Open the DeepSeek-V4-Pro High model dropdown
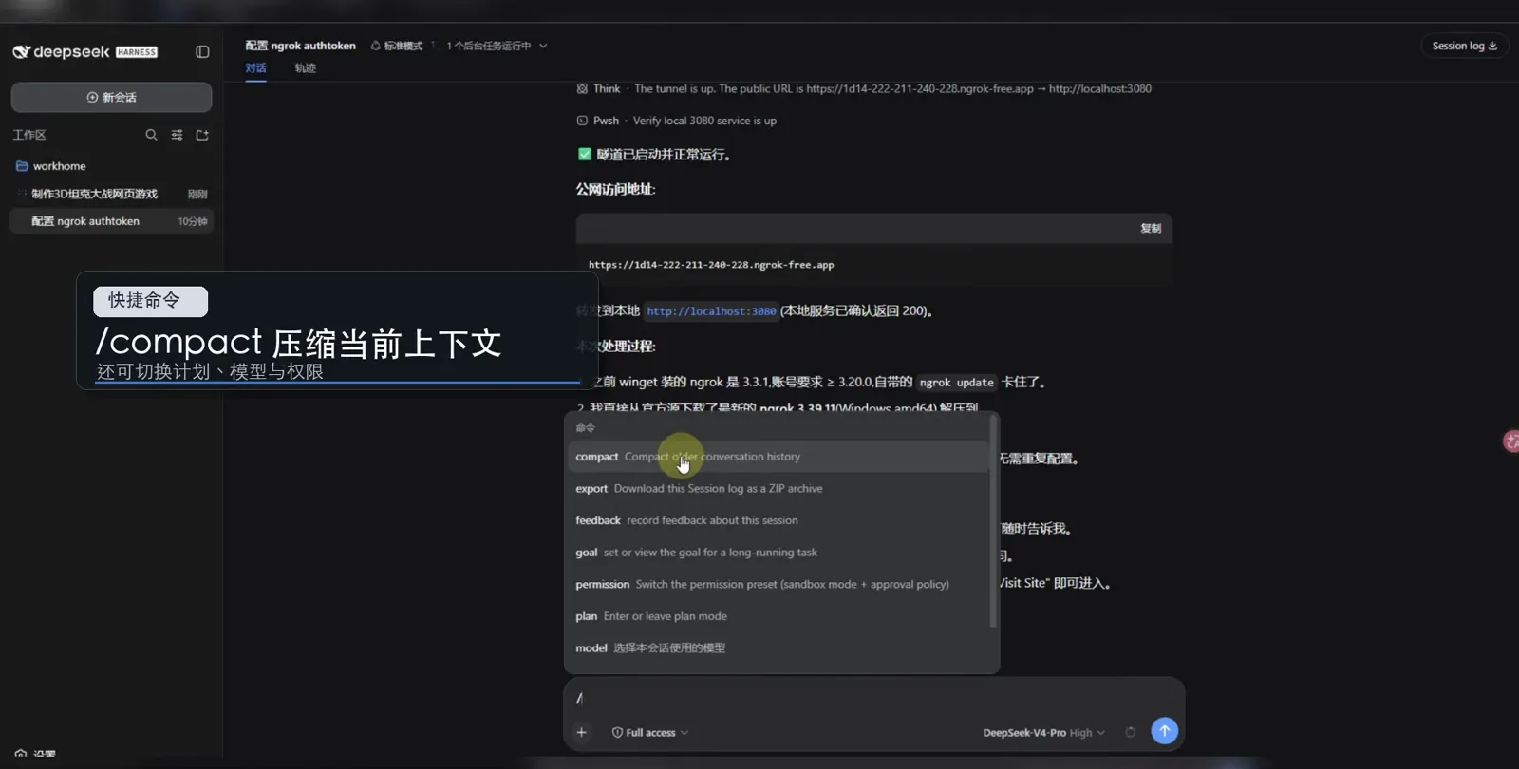 tap(1043, 732)
